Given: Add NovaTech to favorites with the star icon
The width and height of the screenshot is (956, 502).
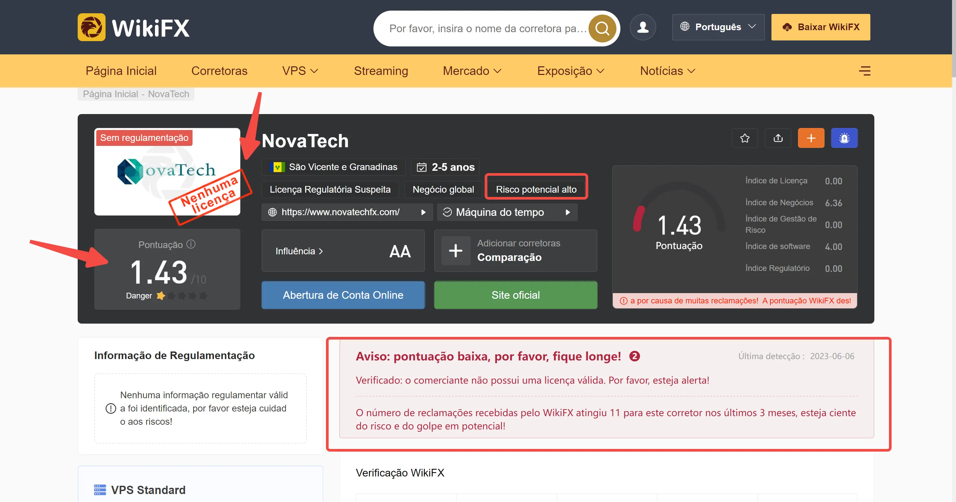Looking at the screenshot, I should (745, 138).
